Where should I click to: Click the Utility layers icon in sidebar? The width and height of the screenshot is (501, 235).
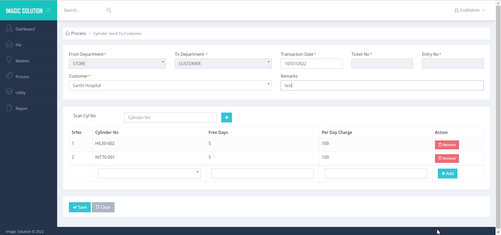coord(9,92)
